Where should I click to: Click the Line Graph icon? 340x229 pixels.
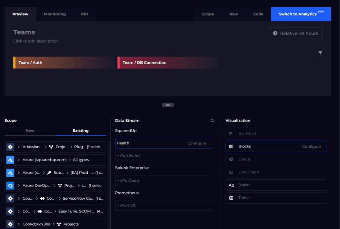click(x=231, y=172)
